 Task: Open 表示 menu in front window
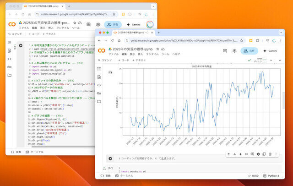point(132,54)
